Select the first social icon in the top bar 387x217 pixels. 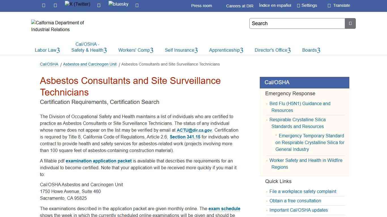click(x=43, y=5)
